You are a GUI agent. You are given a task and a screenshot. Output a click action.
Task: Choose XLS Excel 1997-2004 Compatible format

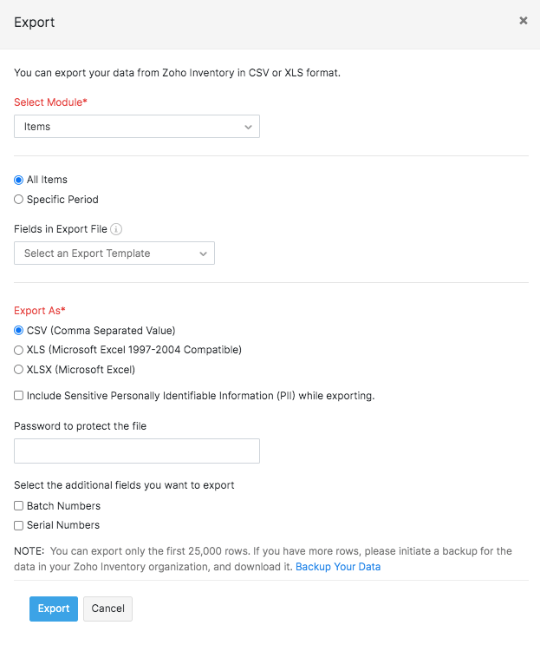[19, 350]
